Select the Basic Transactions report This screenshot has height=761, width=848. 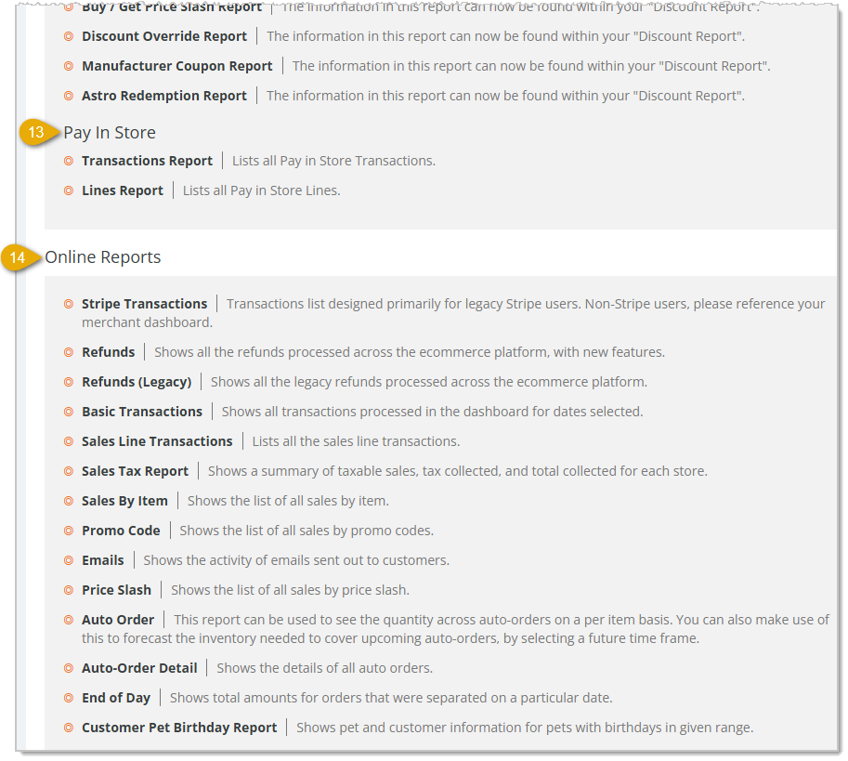pos(142,412)
